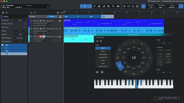Select the 4 chord in inspector list

(14, 48)
